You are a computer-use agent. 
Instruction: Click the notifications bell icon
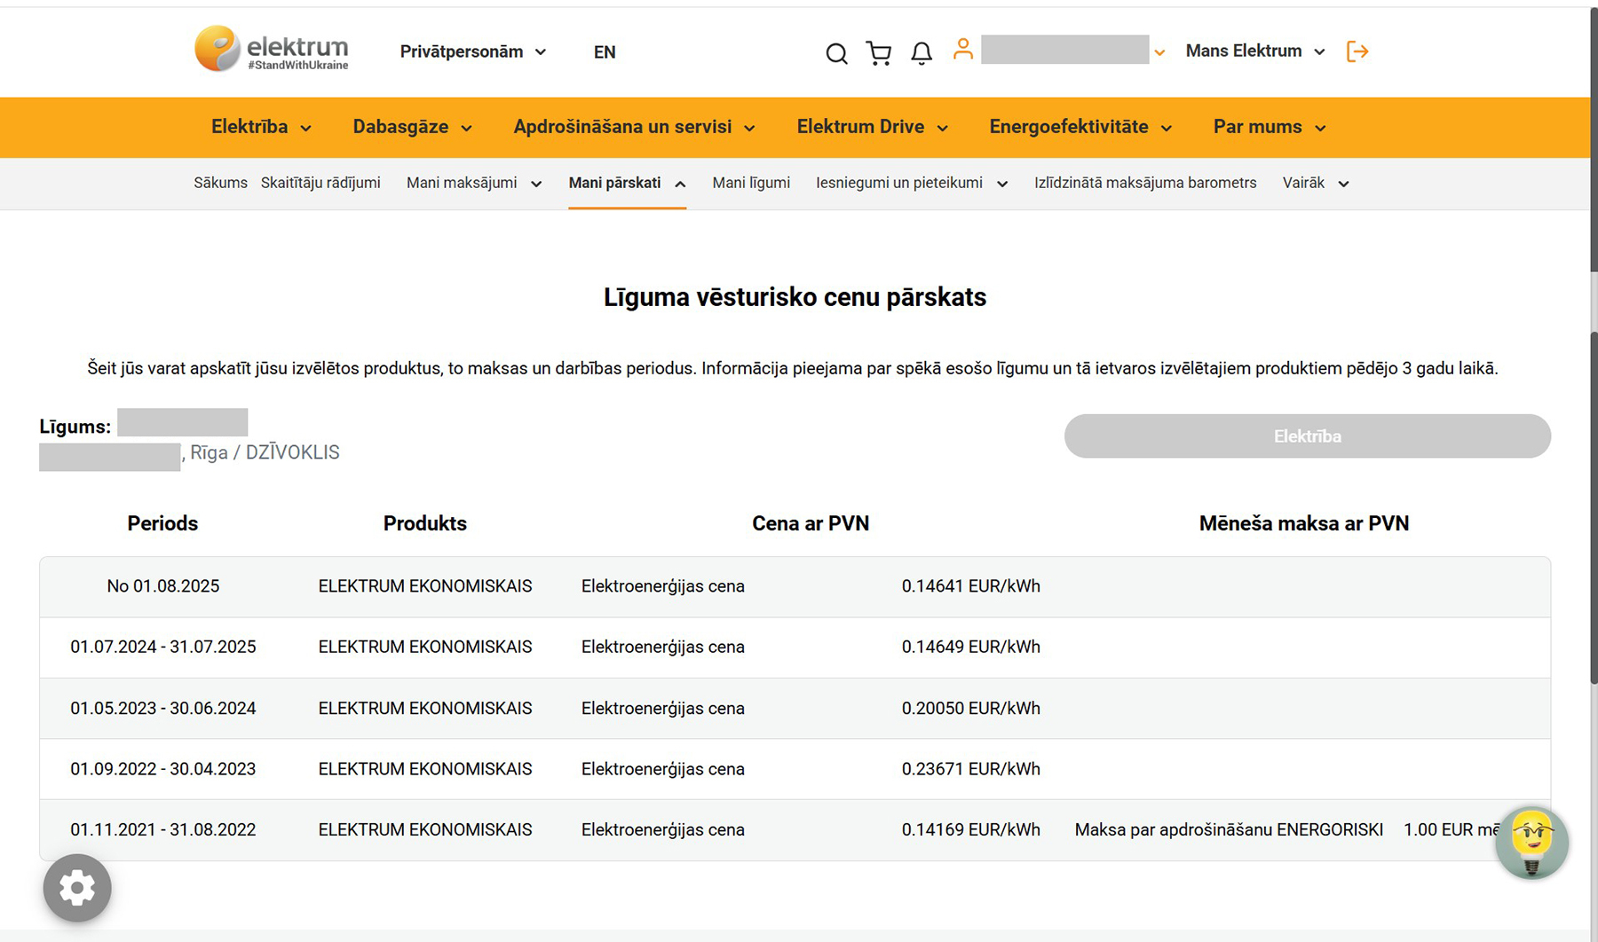click(x=922, y=53)
